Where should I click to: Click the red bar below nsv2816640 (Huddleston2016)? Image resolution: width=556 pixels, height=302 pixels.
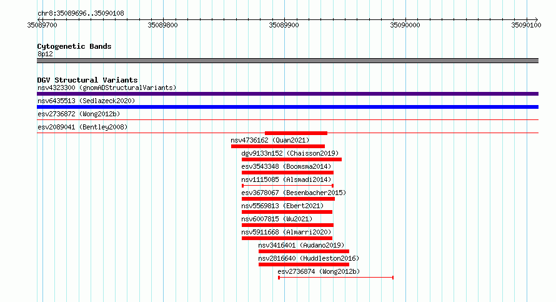(304, 264)
